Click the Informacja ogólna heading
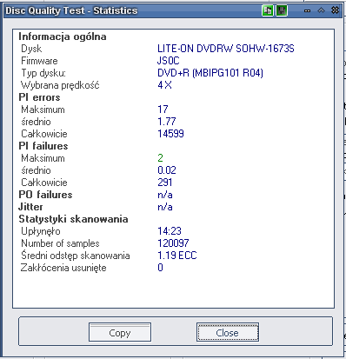Viewport: 346px width, 359px height. pos(63,37)
